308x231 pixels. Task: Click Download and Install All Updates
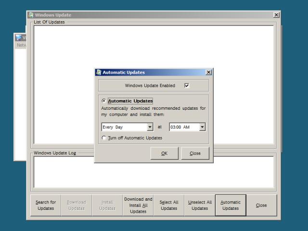pyautogui.click(x=138, y=205)
